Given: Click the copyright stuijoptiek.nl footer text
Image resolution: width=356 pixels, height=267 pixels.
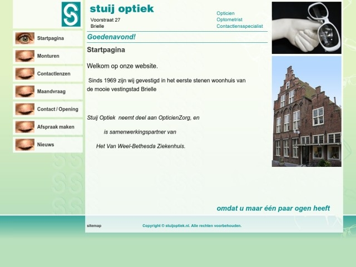Looking at the screenshot, I should [192, 226].
